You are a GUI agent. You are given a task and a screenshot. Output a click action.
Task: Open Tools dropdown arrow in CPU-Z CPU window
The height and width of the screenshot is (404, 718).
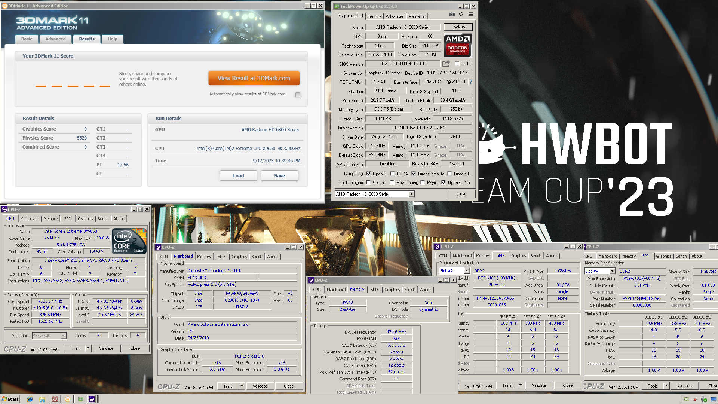[88, 348]
